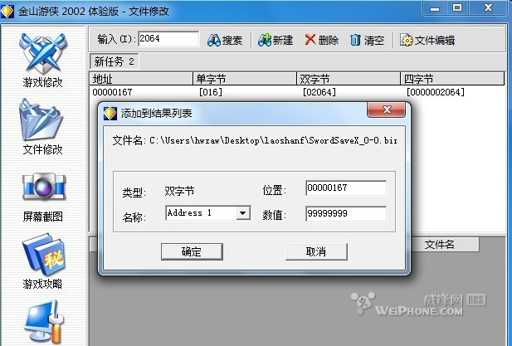Open the 游戏修改 game editing section
Screen dimensions: 512x346
tap(43, 61)
